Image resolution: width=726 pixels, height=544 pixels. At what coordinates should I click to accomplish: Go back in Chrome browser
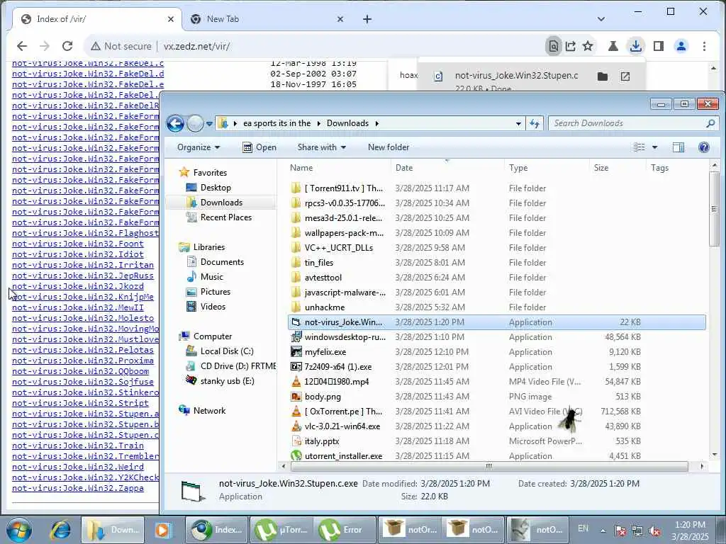point(22,46)
